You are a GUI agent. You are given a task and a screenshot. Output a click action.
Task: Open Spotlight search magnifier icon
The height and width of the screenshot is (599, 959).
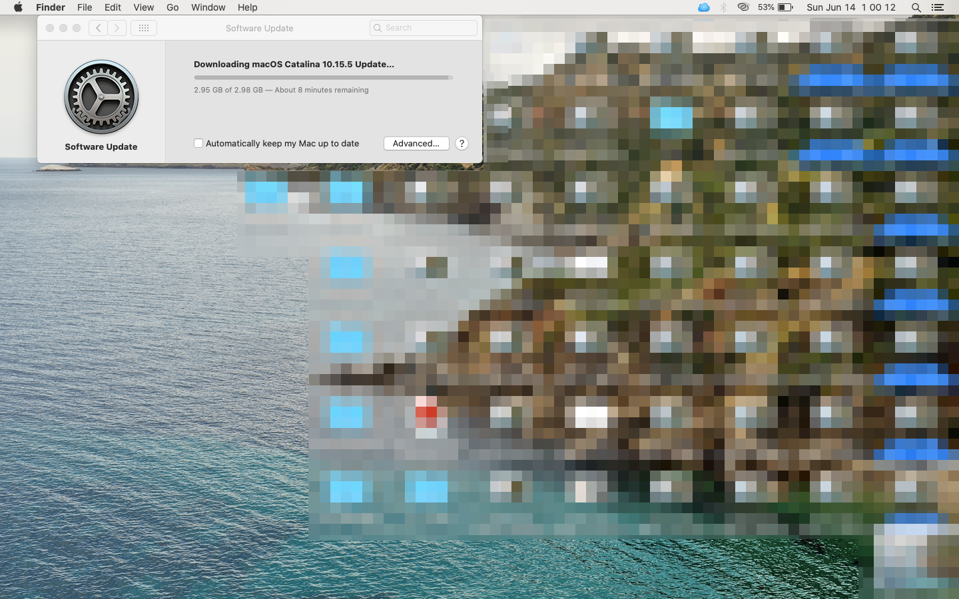click(x=916, y=7)
